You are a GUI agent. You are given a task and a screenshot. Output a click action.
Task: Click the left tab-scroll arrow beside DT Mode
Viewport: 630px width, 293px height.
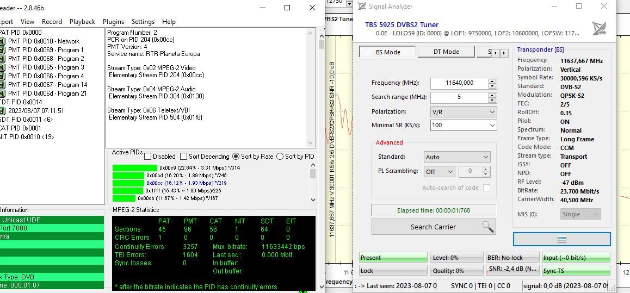496,53
